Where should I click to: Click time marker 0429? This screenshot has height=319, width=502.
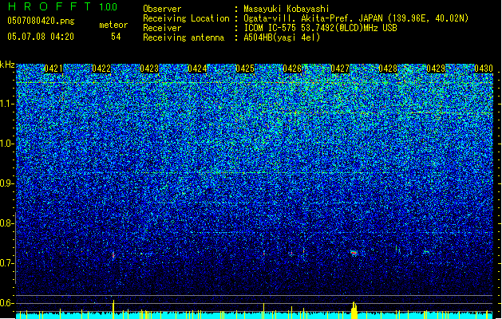436,69
